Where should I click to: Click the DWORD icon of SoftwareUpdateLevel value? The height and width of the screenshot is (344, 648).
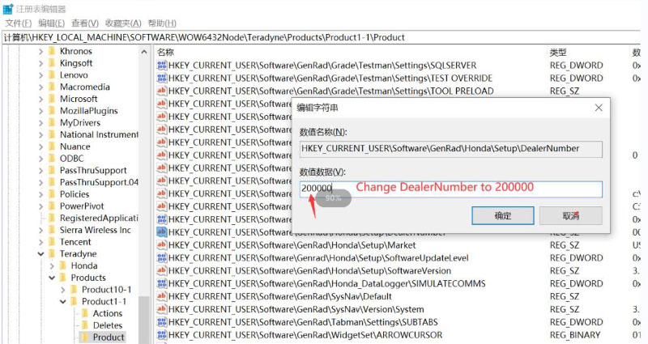(x=161, y=258)
